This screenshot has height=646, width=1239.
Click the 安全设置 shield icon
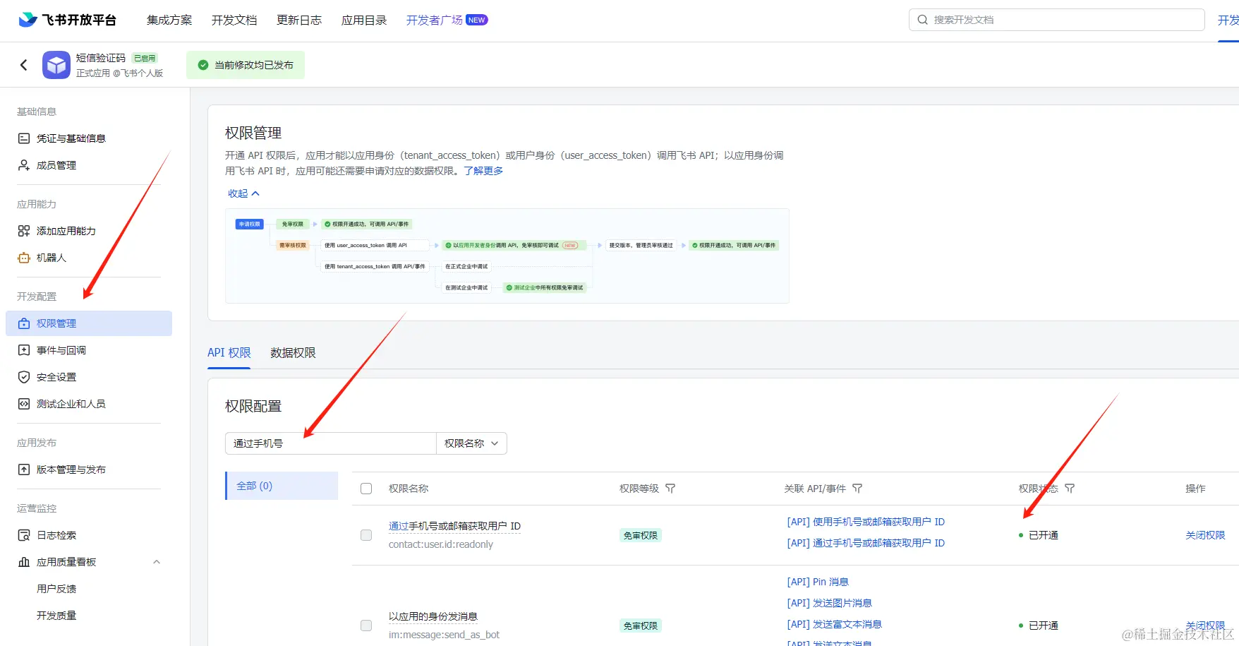point(24,377)
